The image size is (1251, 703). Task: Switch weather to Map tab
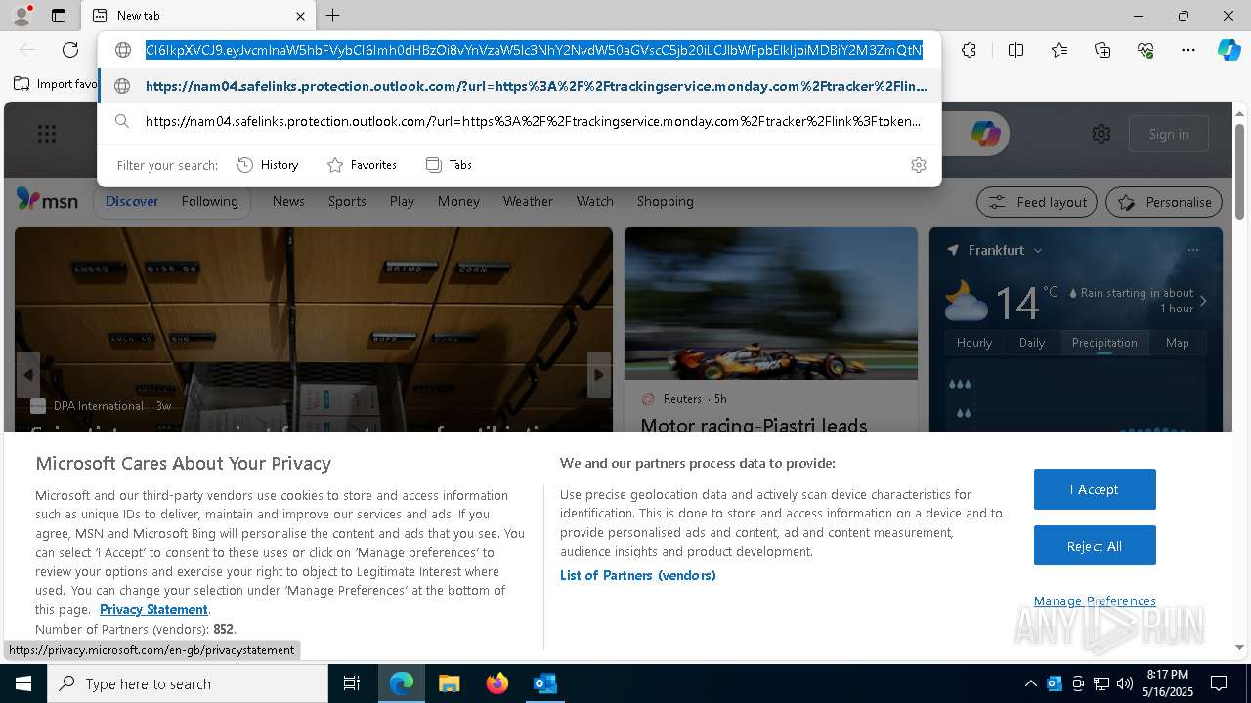click(1177, 343)
